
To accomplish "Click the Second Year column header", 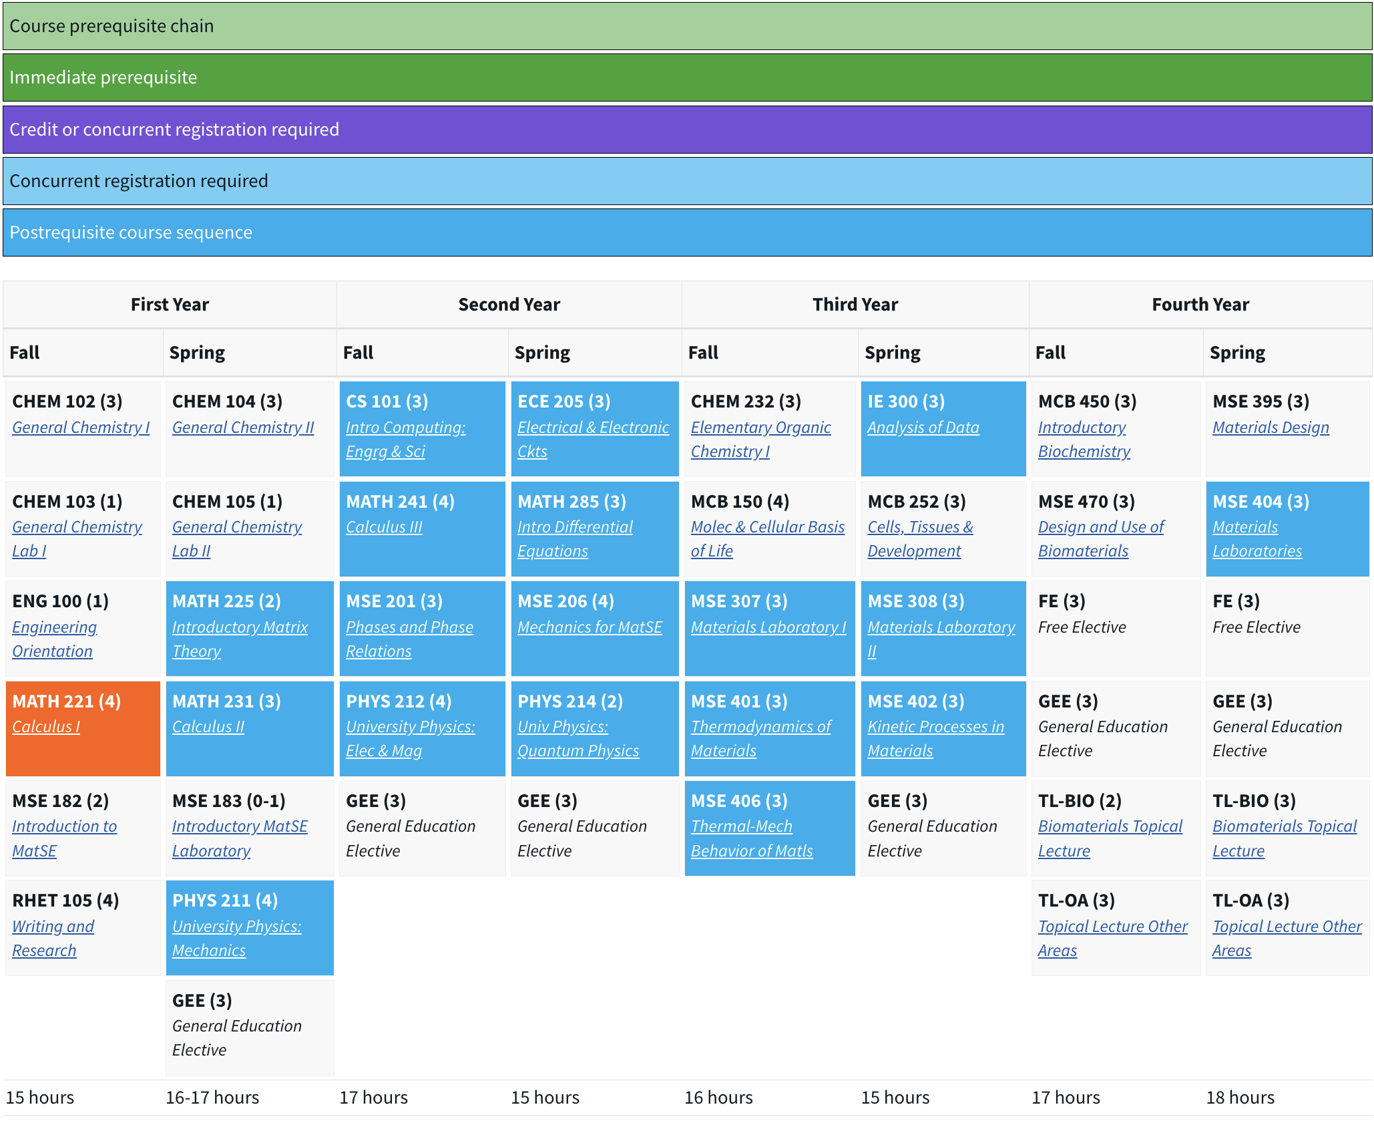I will pos(509,305).
